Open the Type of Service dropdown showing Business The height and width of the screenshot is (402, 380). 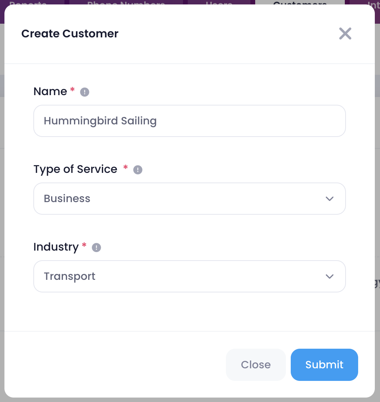[x=190, y=198]
